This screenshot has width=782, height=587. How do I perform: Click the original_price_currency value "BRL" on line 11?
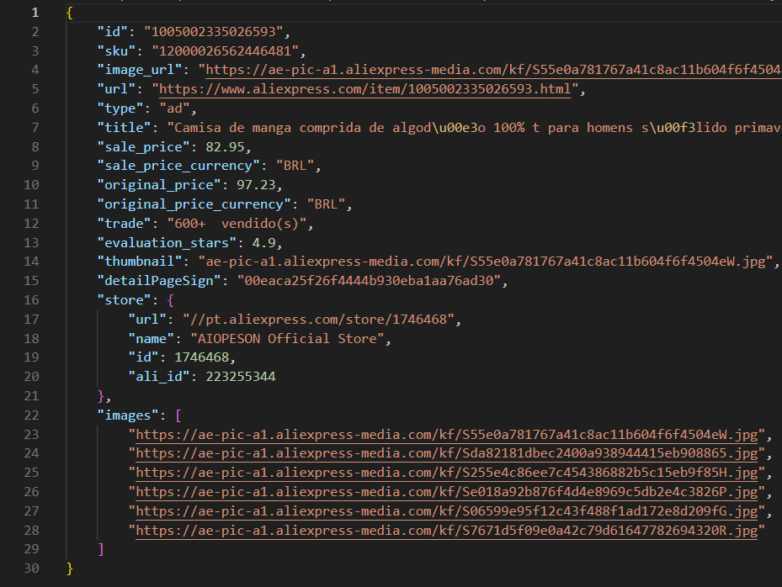[326, 204]
